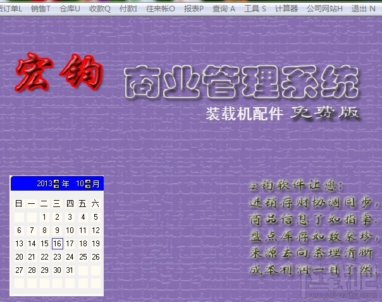The image size is (382, 302).
Task: Select day 29 in calendar
Action: (44, 270)
